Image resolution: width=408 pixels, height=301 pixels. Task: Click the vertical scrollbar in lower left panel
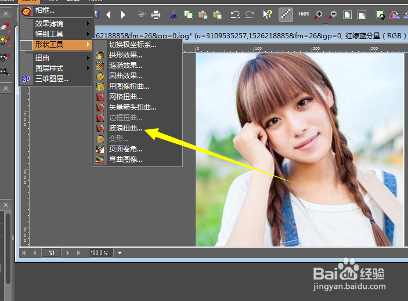pyautogui.click(x=8, y=248)
